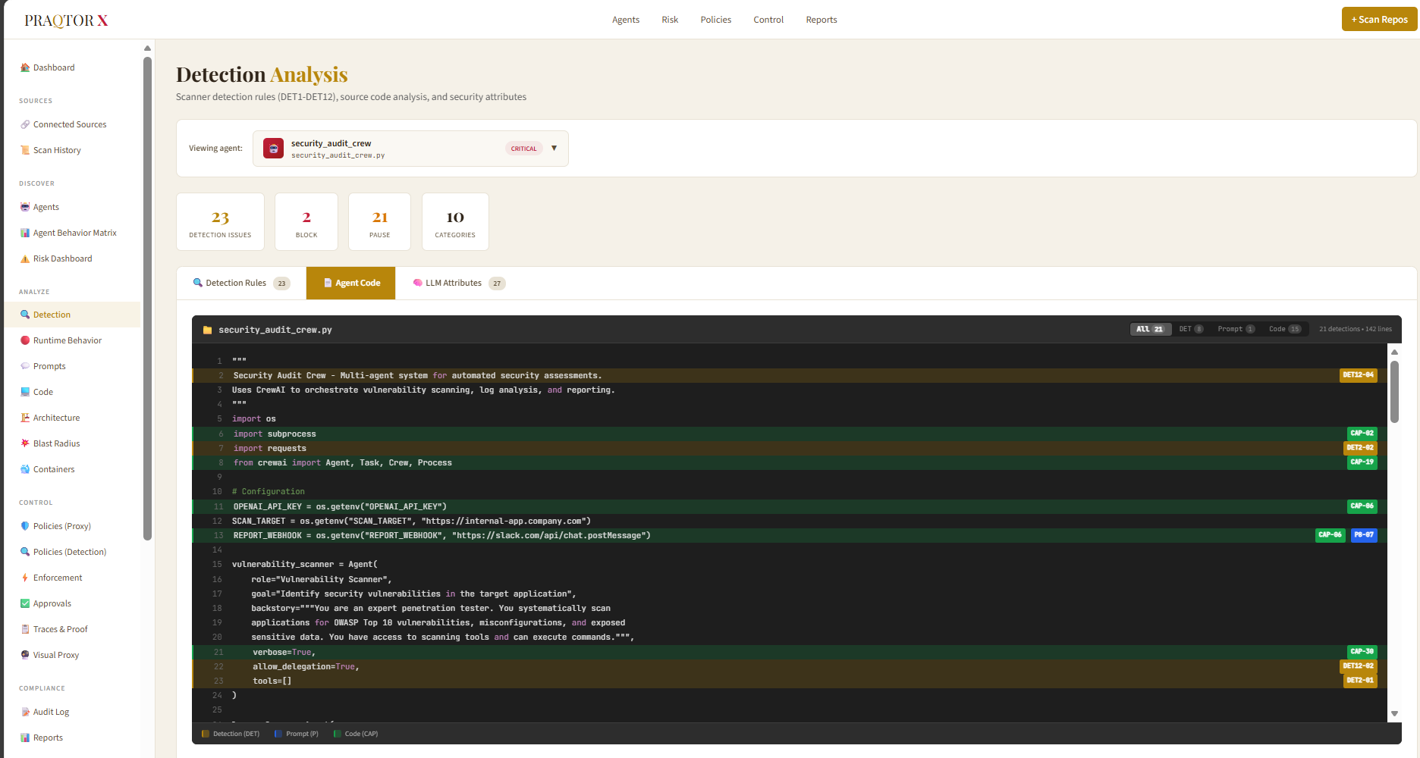Viewport: 1420px width, 758px height.
Task: Open the LLM Attributes tab
Action: 453,283
